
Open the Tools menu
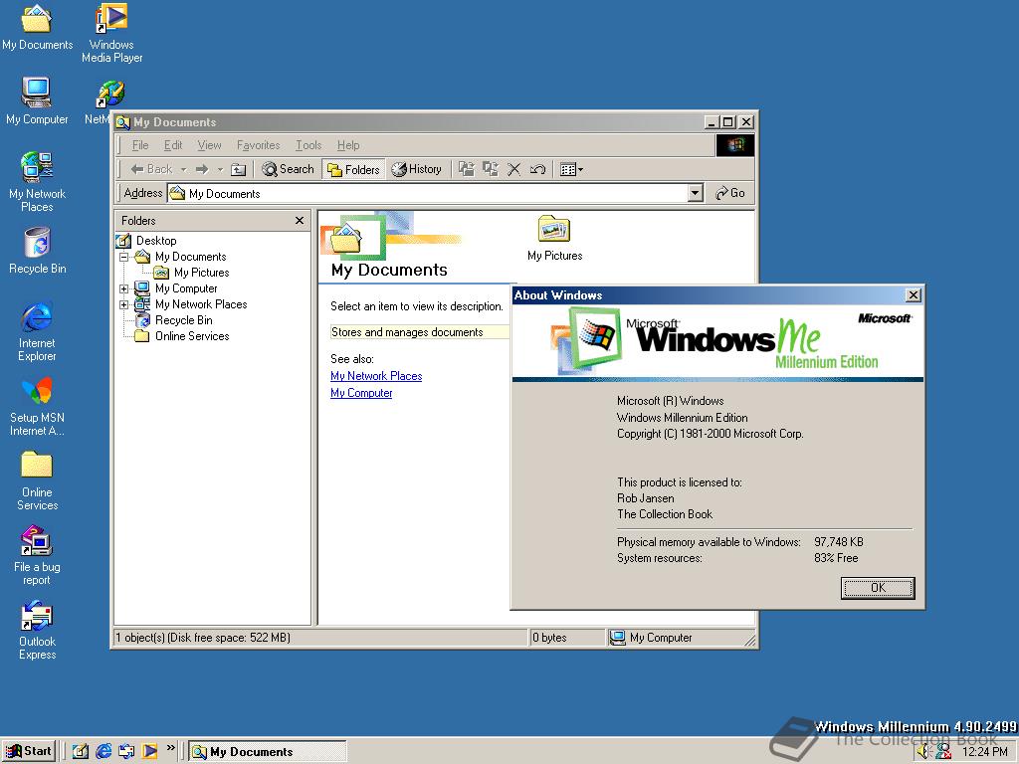pos(308,145)
